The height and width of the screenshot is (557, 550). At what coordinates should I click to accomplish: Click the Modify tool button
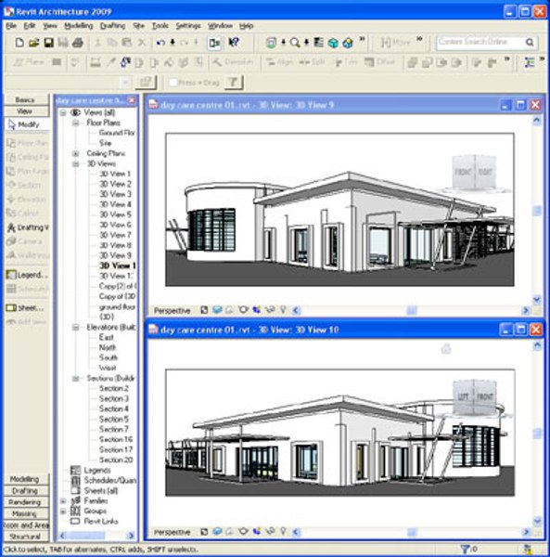[x=26, y=124]
